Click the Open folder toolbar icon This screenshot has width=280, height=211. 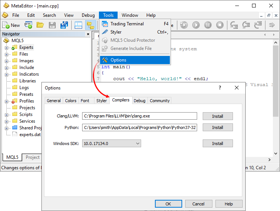point(40,25)
